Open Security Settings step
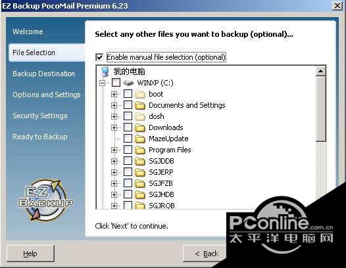This screenshot has width=346, height=268. tap(40, 116)
